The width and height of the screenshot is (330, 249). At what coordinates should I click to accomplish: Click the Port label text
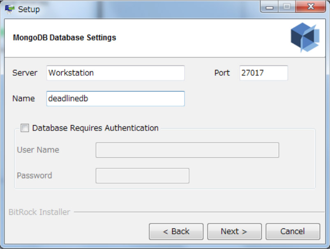(x=222, y=73)
